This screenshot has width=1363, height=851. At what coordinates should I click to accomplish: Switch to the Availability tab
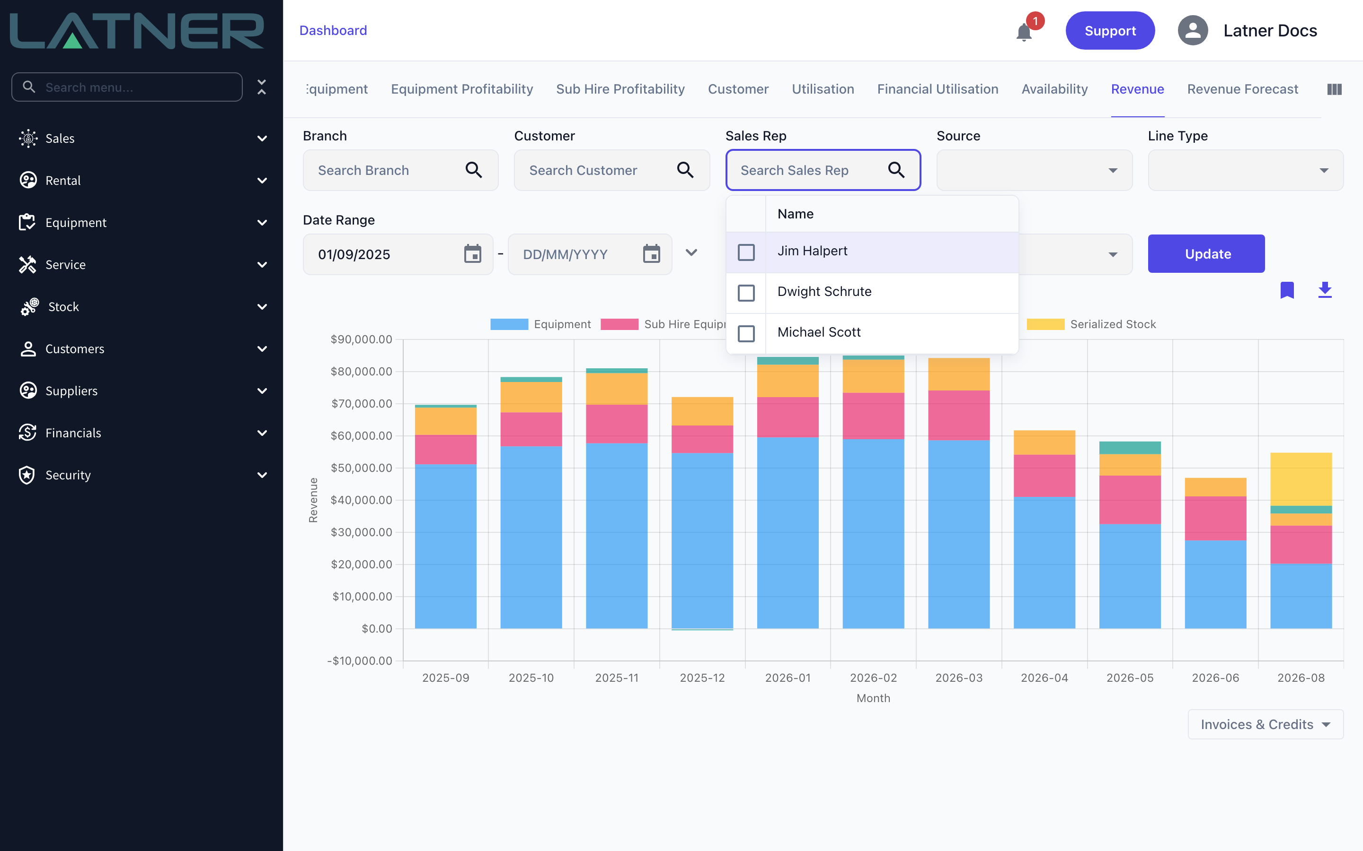(1054, 89)
